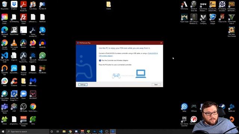Select the Rogue Company game icon
This screenshot has width=239, height=134.
coord(203,19)
